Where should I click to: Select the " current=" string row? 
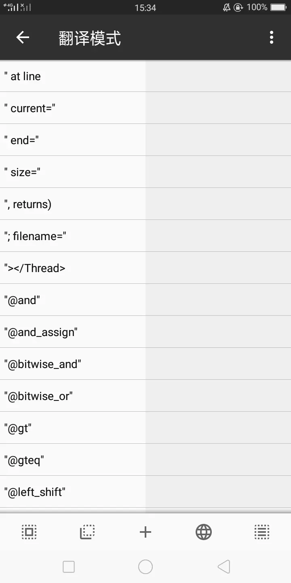73,109
